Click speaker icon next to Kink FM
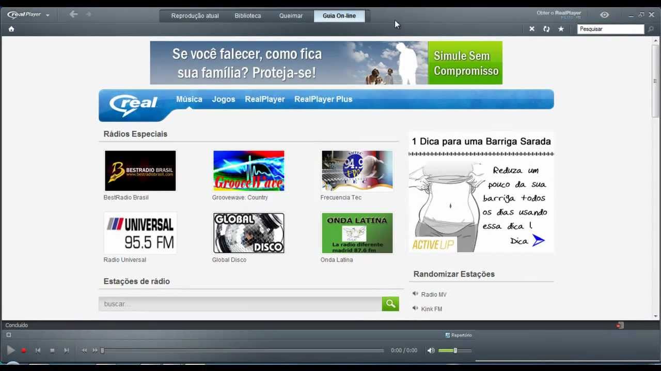The width and height of the screenshot is (661, 371). pyautogui.click(x=415, y=308)
